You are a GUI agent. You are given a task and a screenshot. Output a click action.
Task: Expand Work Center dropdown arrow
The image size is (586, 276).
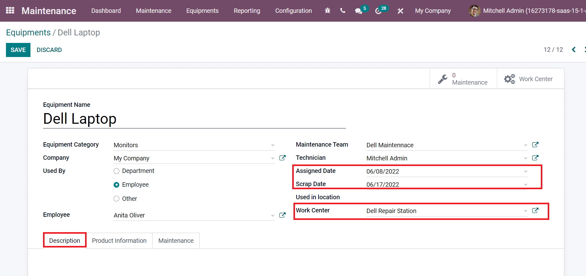point(525,211)
